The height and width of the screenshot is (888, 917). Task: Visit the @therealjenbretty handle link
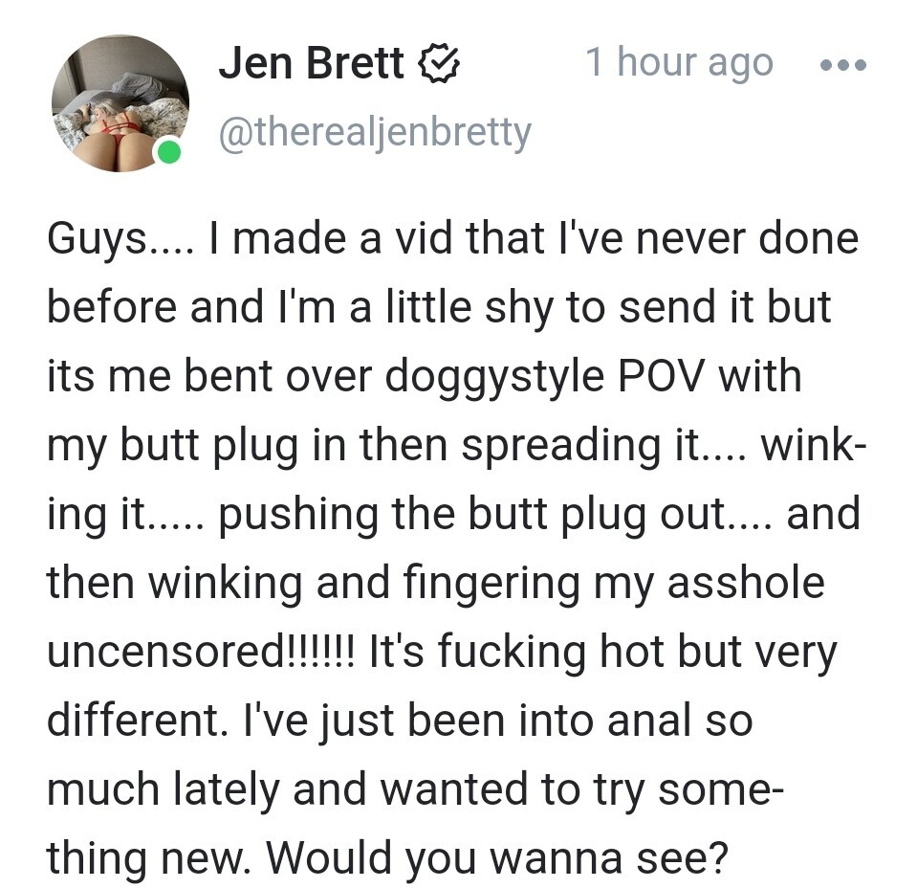pos(375,132)
